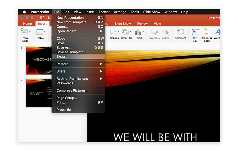Open Header & Footer settings
Viewport: 238px width, 151px height.
point(206,32)
